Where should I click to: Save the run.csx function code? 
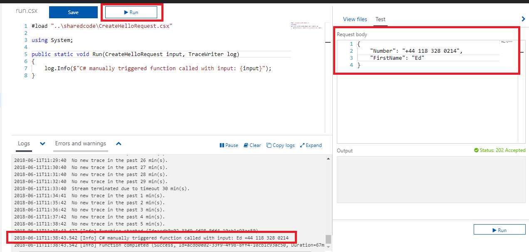pos(73,12)
